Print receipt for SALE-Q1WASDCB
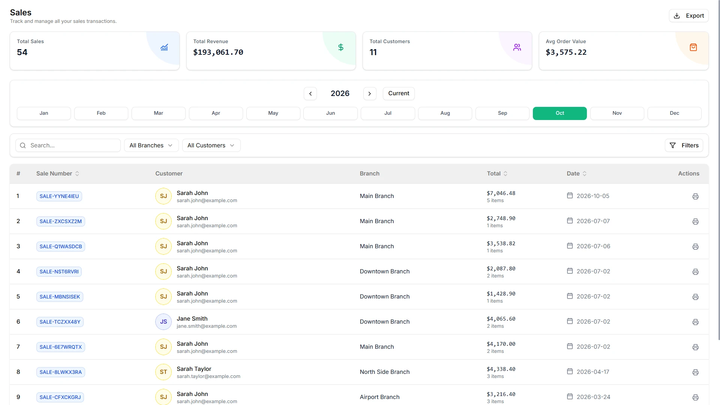Screen dimensions: 720x405 pyautogui.click(x=695, y=247)
